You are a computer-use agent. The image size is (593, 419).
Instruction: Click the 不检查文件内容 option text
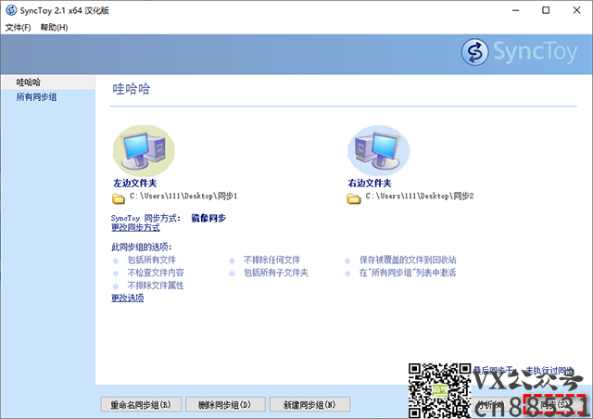coord(156,273)
